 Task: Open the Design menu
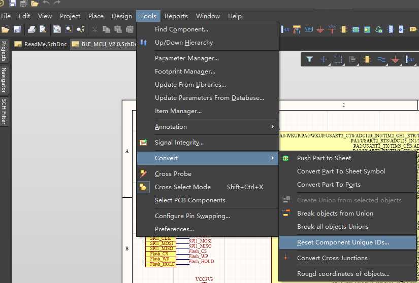point(121,16)
